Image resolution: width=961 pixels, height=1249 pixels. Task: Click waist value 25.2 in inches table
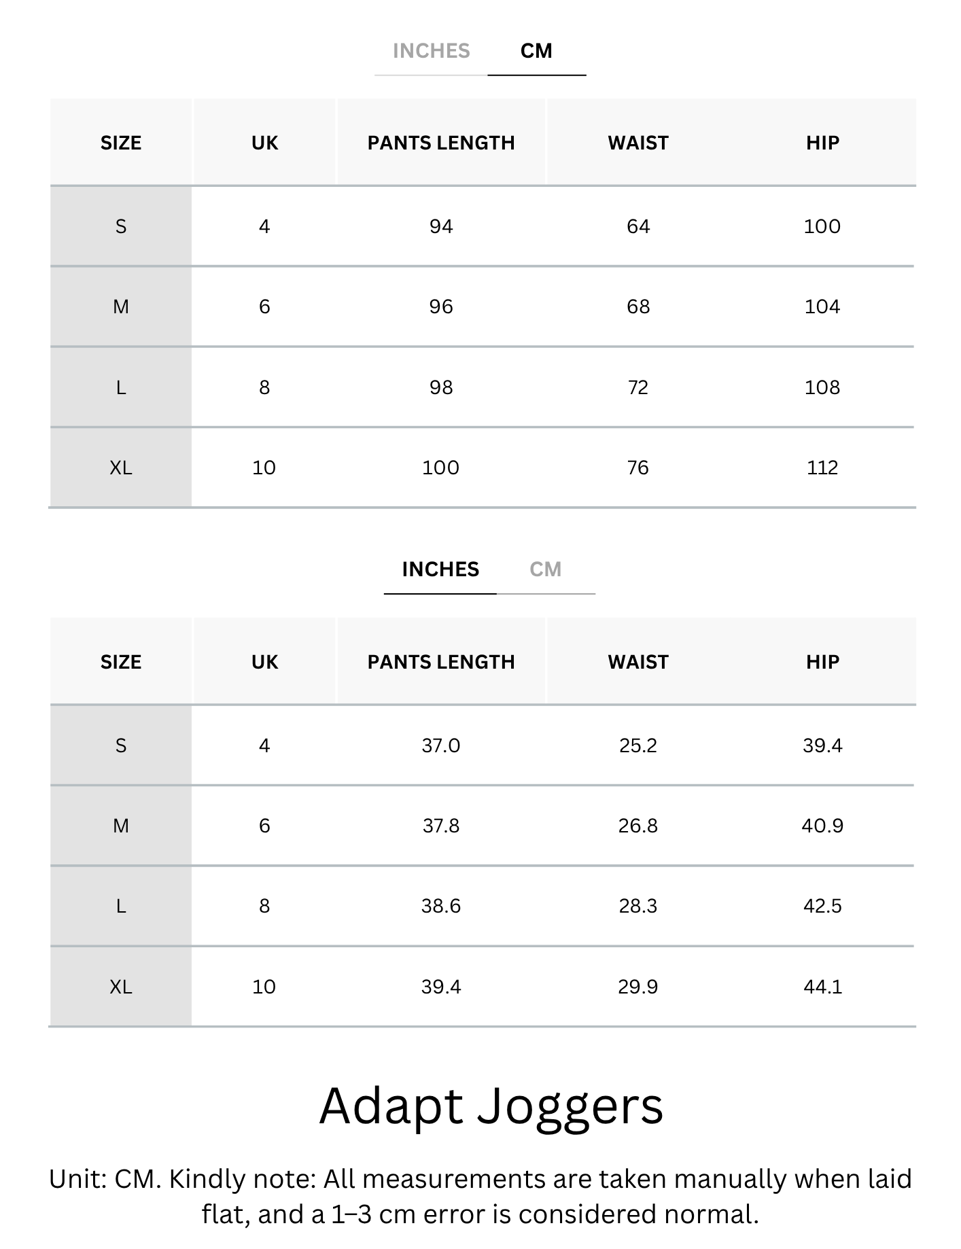click(638, 745)
